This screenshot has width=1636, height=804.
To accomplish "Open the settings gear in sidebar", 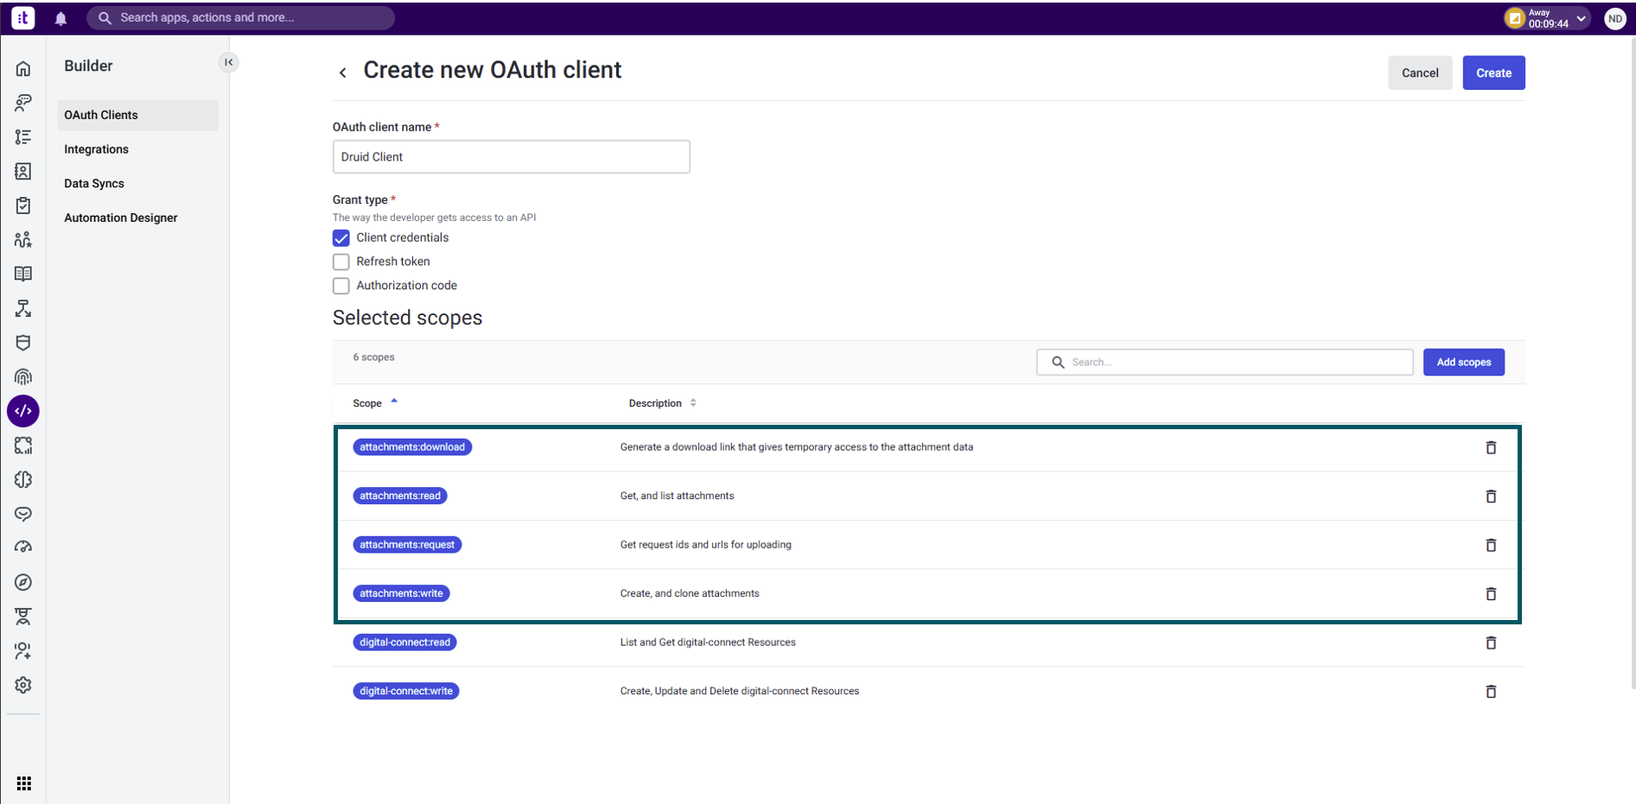I will point(23,685).
